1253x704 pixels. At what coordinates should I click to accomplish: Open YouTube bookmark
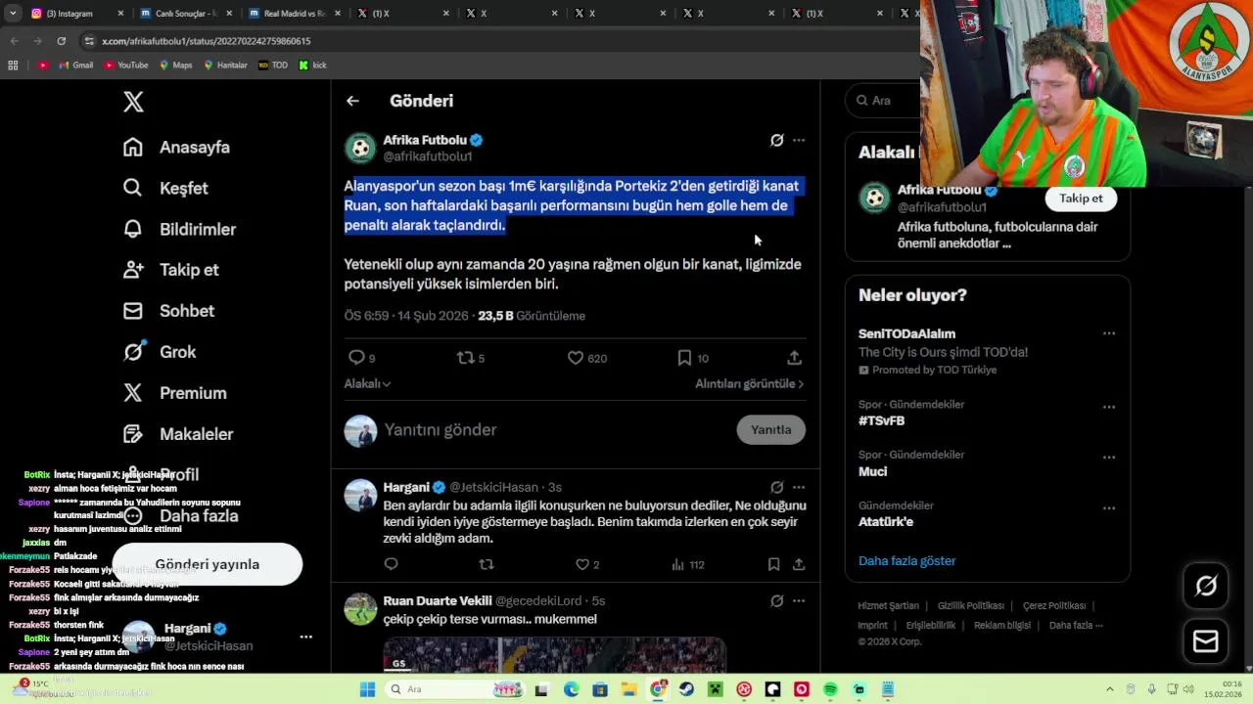125,66
